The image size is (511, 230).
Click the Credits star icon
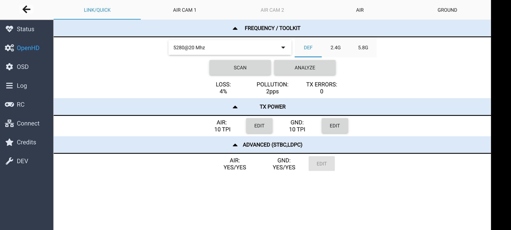[9, 142]
